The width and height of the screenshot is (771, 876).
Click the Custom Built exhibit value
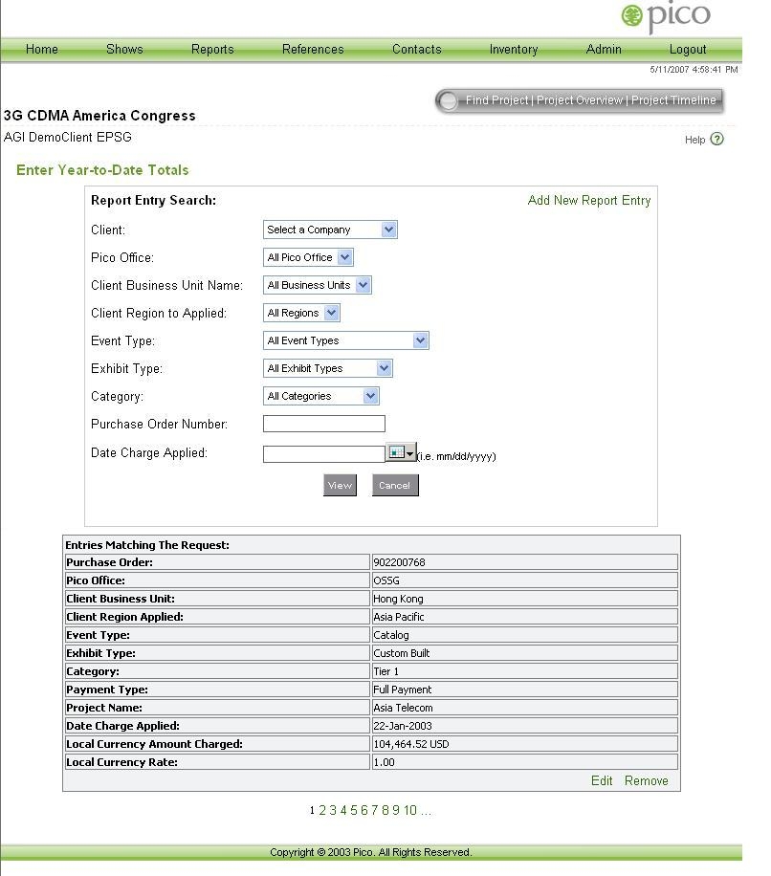pos(401,653)
